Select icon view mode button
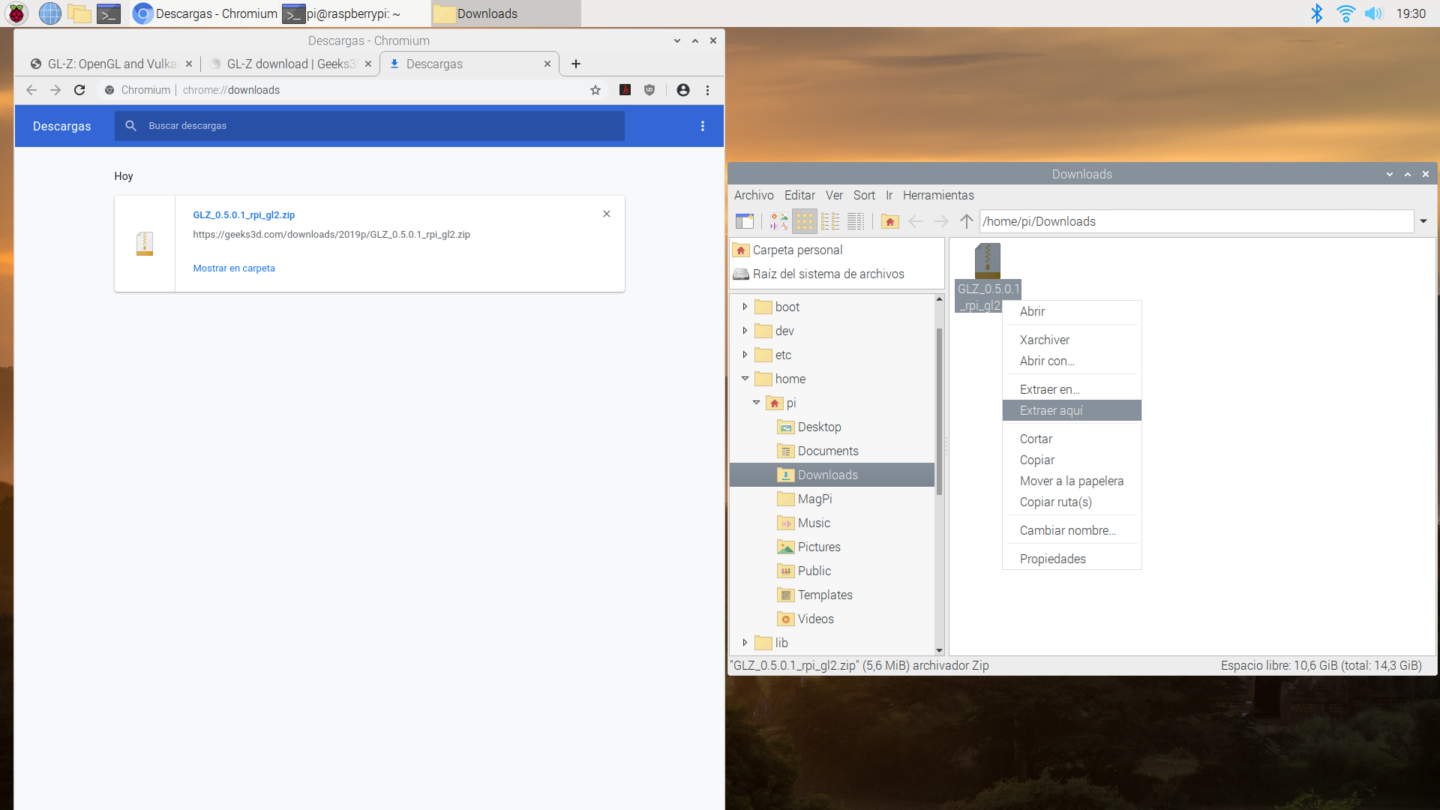This screenshot has height=810, width=1440. point(804,221)
